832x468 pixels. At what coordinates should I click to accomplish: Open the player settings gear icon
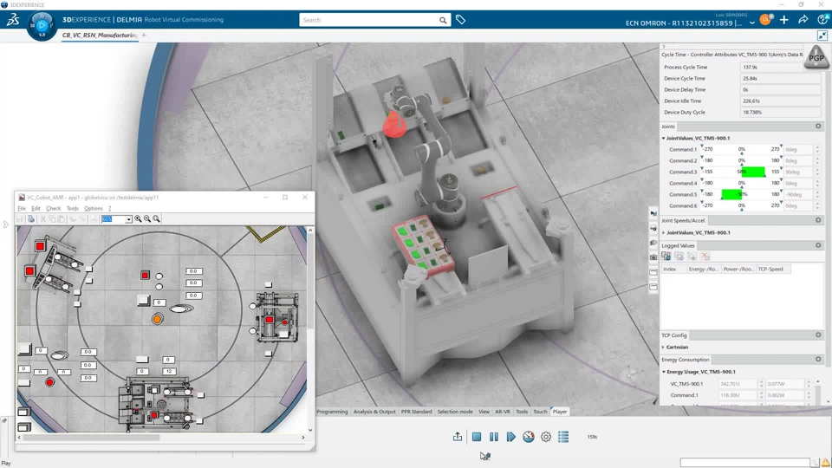coord(546,437)
